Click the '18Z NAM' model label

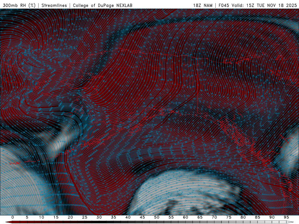(x=203, y=5)
